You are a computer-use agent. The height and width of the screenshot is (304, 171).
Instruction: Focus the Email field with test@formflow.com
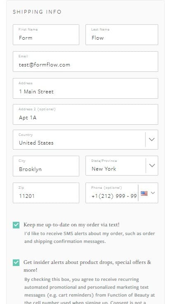[x=85, y=62]
